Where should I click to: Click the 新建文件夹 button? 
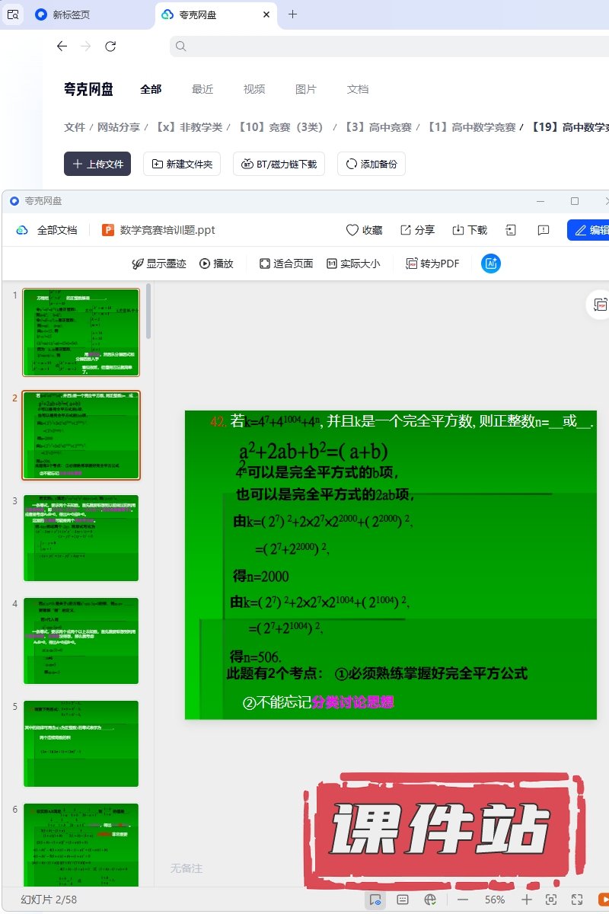182,164
